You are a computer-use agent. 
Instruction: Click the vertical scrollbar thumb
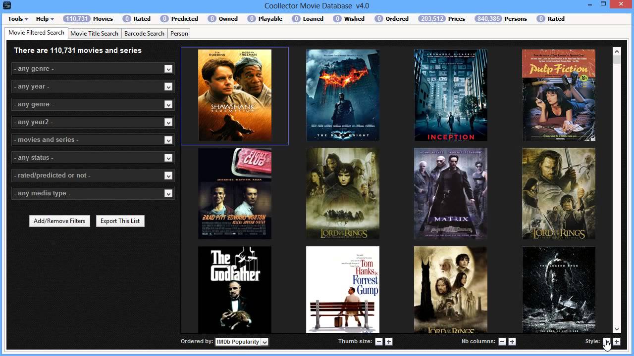pos(617,59)
